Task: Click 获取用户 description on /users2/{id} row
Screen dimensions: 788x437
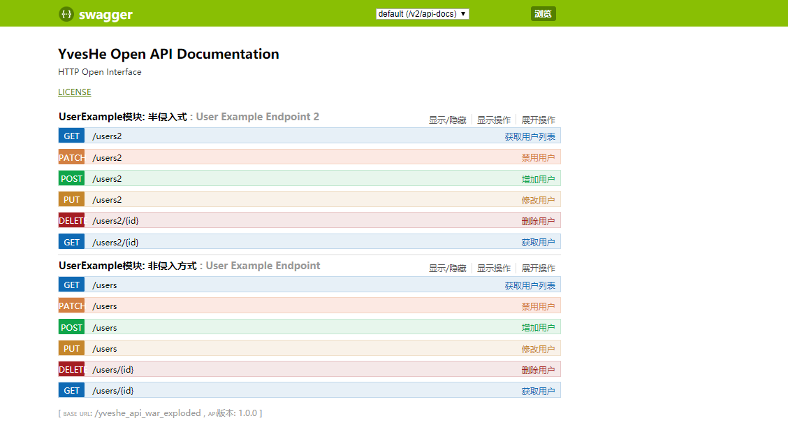Action: (x=538, y=243)
